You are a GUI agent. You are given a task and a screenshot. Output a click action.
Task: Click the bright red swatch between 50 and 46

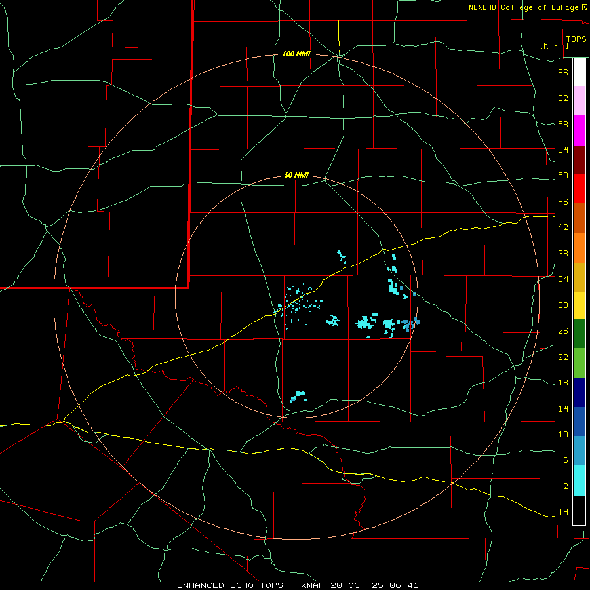click(579, 189)
